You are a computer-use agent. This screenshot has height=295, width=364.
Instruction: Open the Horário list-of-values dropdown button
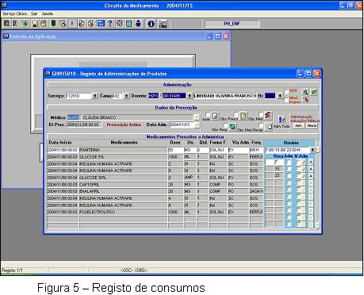312,150
